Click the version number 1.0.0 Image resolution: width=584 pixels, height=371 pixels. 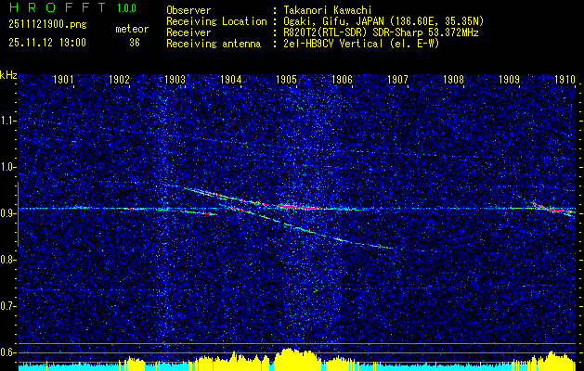[126, 8]
